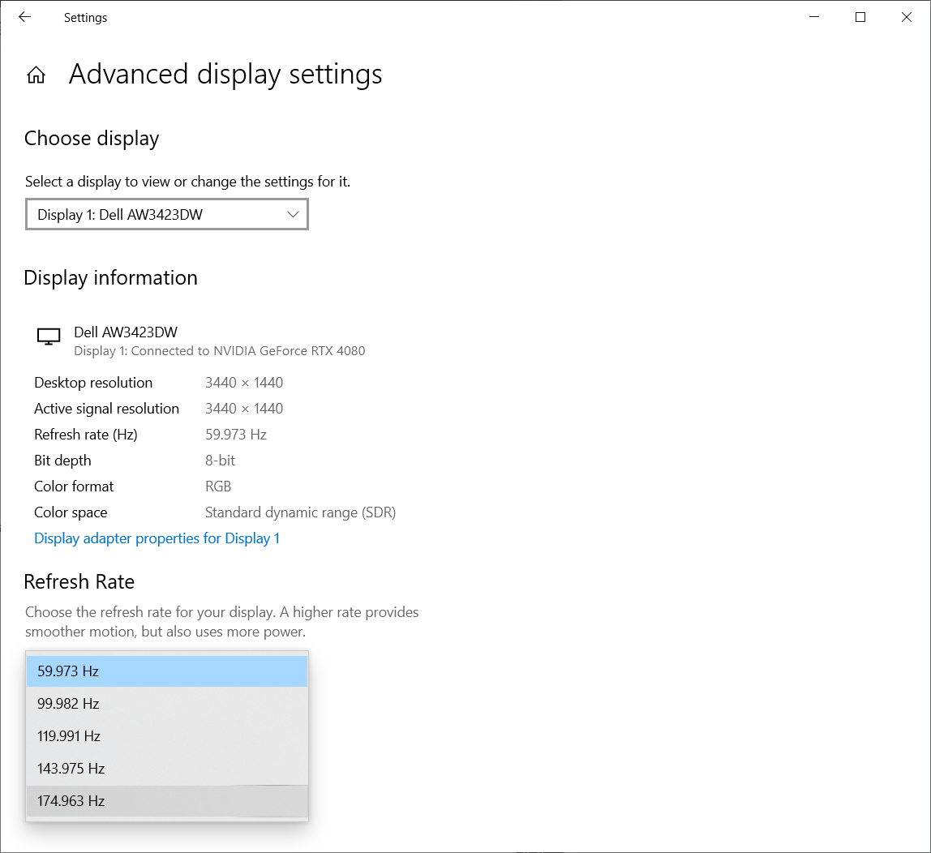Select 59.973 Hz refresh rate option
The width and height of the screenshot is (931, 853).
(x=167, y=671)
